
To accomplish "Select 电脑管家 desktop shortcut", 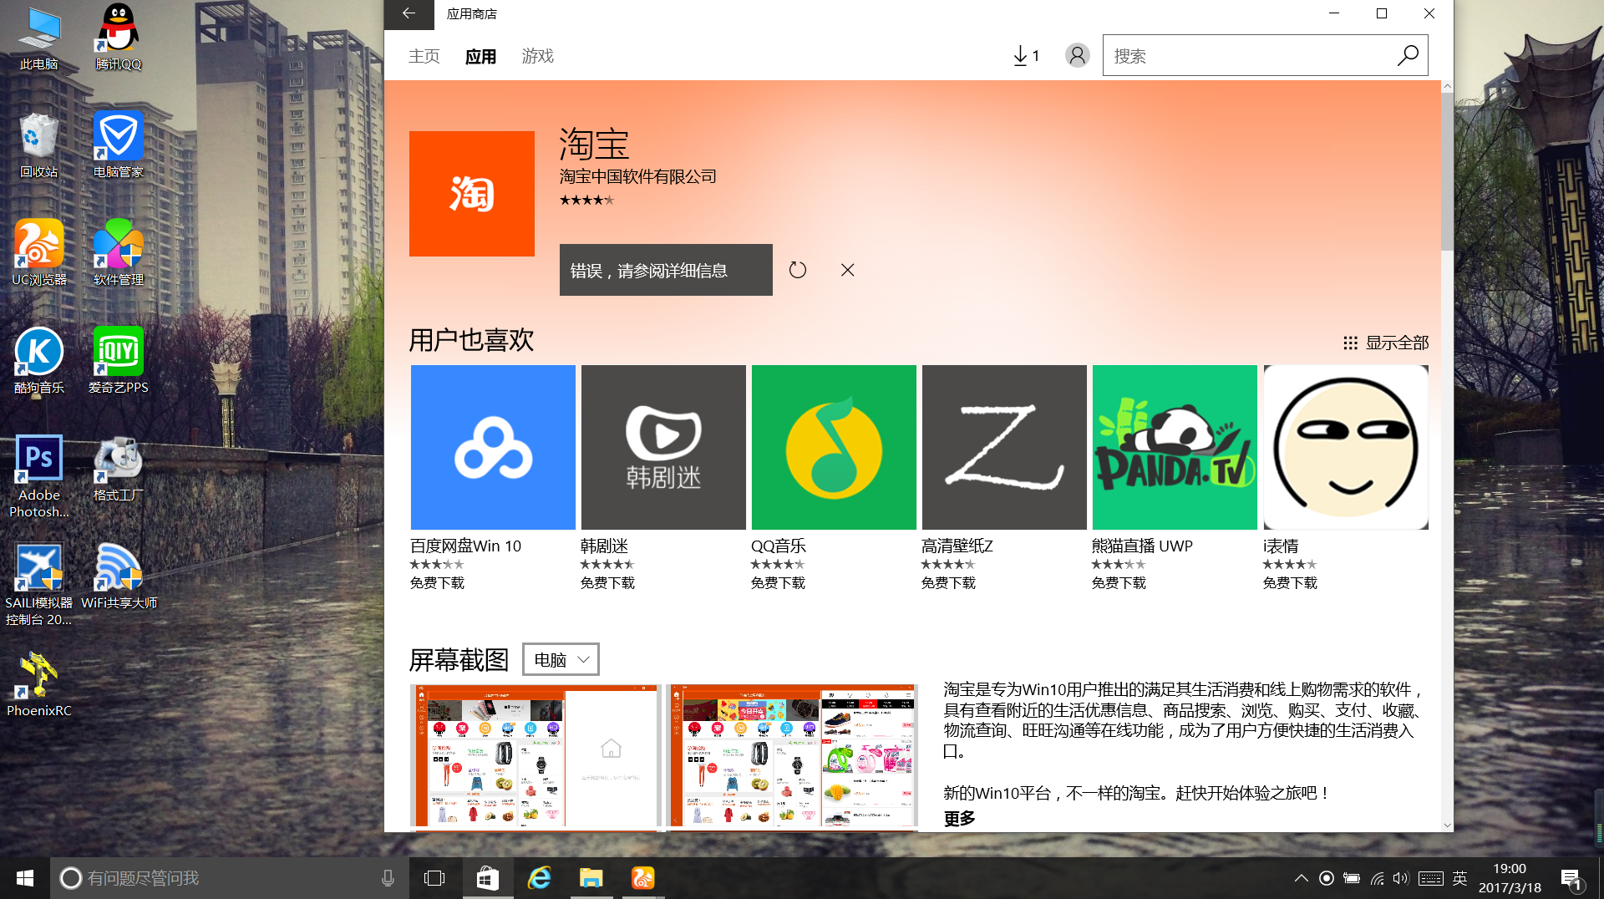I will pos(118,145).
